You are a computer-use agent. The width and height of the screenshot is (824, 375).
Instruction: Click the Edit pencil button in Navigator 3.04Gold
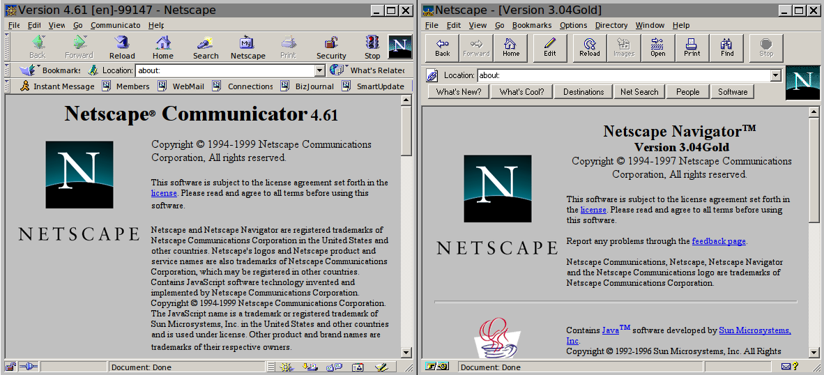click(550, 48)
